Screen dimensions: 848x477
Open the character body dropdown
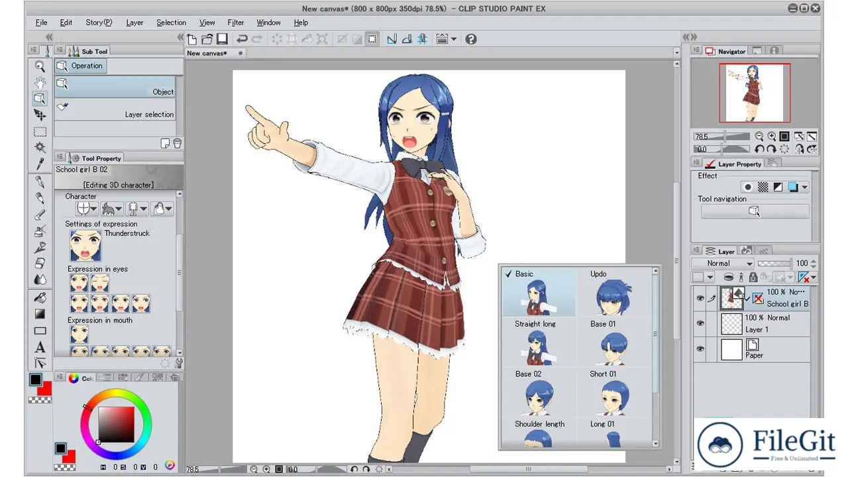coord(136,209)
